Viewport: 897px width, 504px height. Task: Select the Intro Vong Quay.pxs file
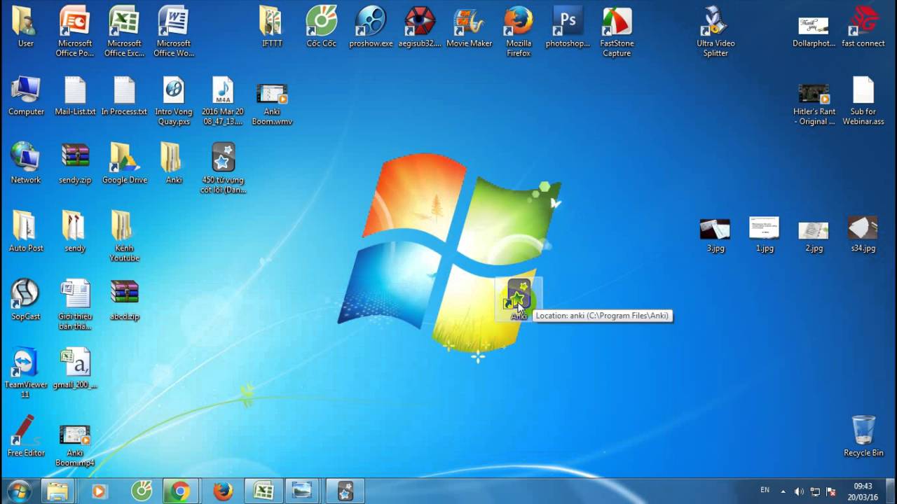click(173, 101)
